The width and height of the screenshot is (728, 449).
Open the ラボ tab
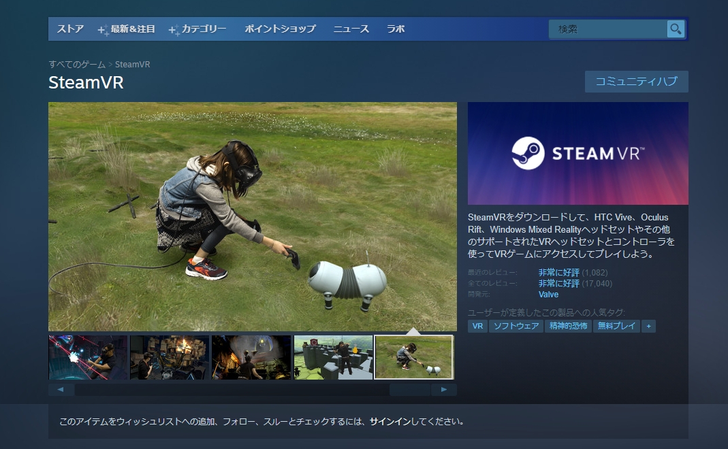coord(396,29)
